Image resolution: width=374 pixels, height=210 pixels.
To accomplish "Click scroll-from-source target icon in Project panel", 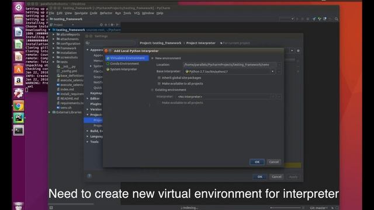I will coord(101,24).
